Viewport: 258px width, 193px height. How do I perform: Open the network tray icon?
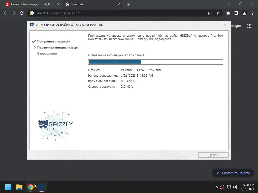(x=229, y=187)
